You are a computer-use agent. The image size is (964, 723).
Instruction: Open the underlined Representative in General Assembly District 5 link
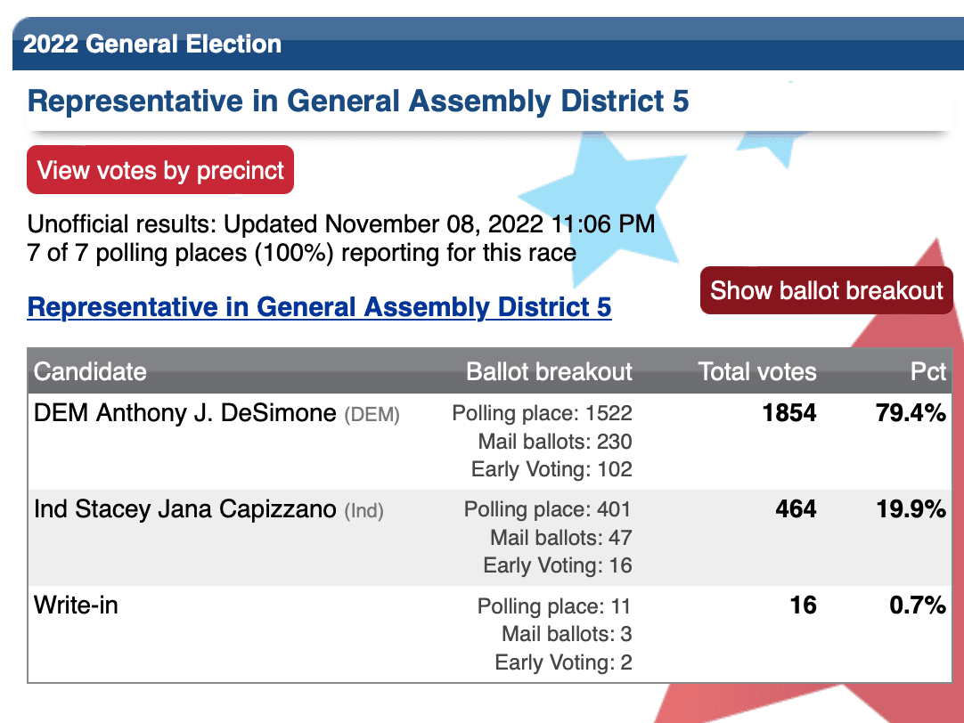click(319, 307)
